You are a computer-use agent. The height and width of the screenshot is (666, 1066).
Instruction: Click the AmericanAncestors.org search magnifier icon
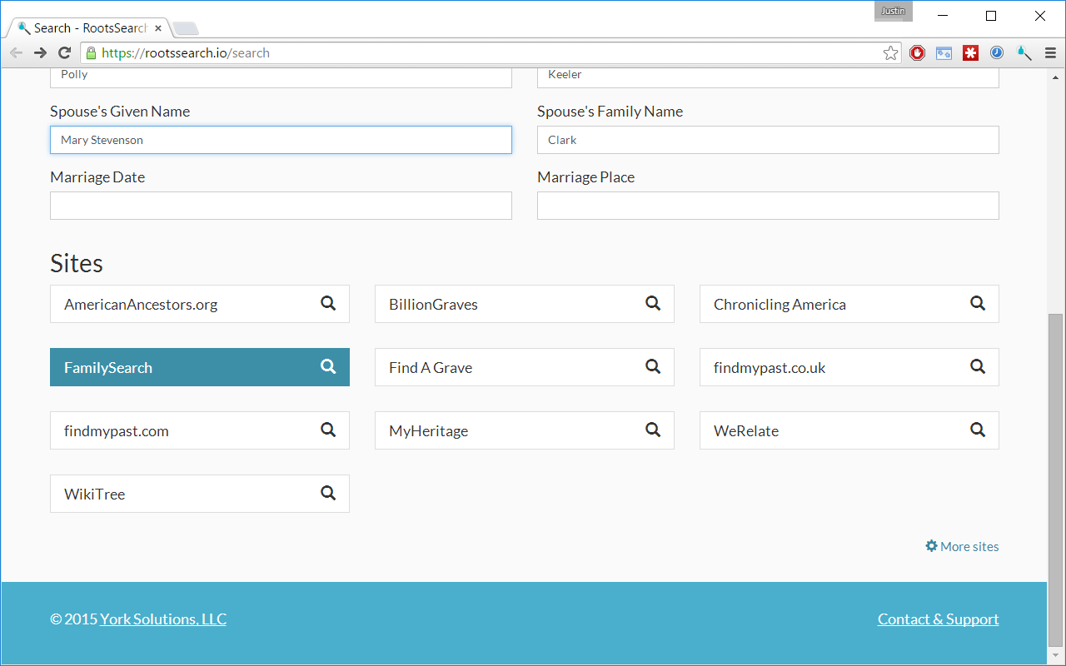click(328, 303)
